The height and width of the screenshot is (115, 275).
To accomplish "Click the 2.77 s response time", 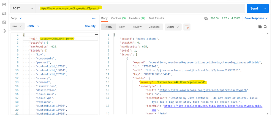I will pos(225,18).
